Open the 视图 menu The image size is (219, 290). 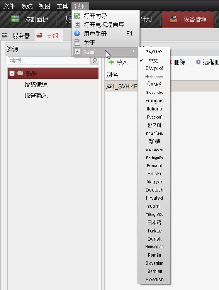click(44, 6)
